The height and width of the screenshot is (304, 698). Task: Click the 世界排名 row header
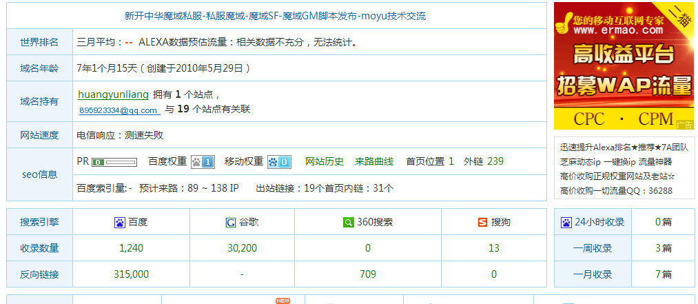click(x=39, y=42)
